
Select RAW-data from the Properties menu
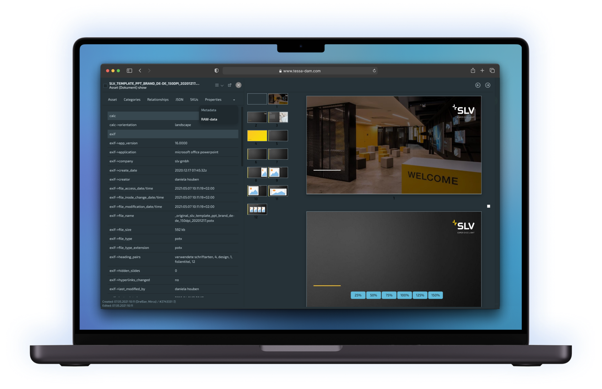click(209, 119)
